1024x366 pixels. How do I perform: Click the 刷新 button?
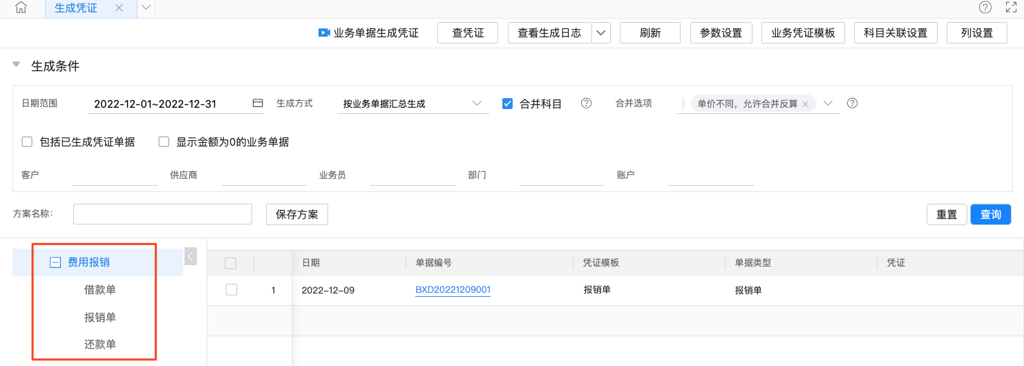pos(650,32)
